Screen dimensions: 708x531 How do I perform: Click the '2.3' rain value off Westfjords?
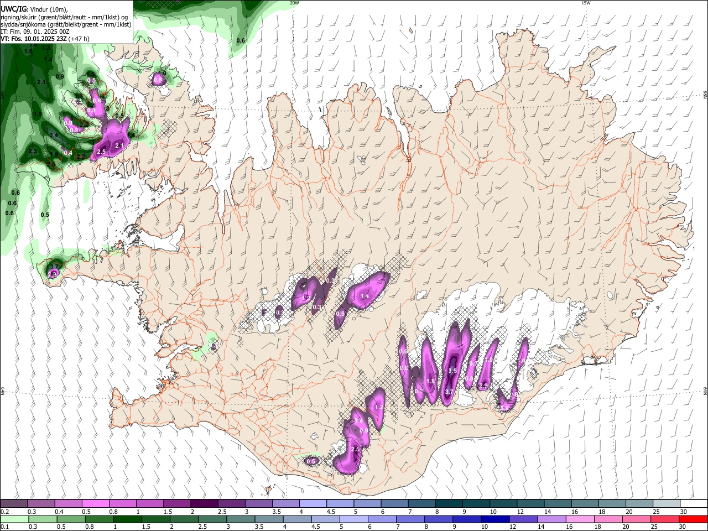pyautogui.click(x=33, y=152)
